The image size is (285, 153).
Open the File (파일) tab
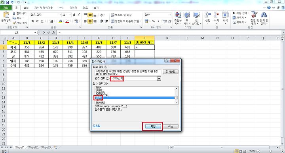6,8
